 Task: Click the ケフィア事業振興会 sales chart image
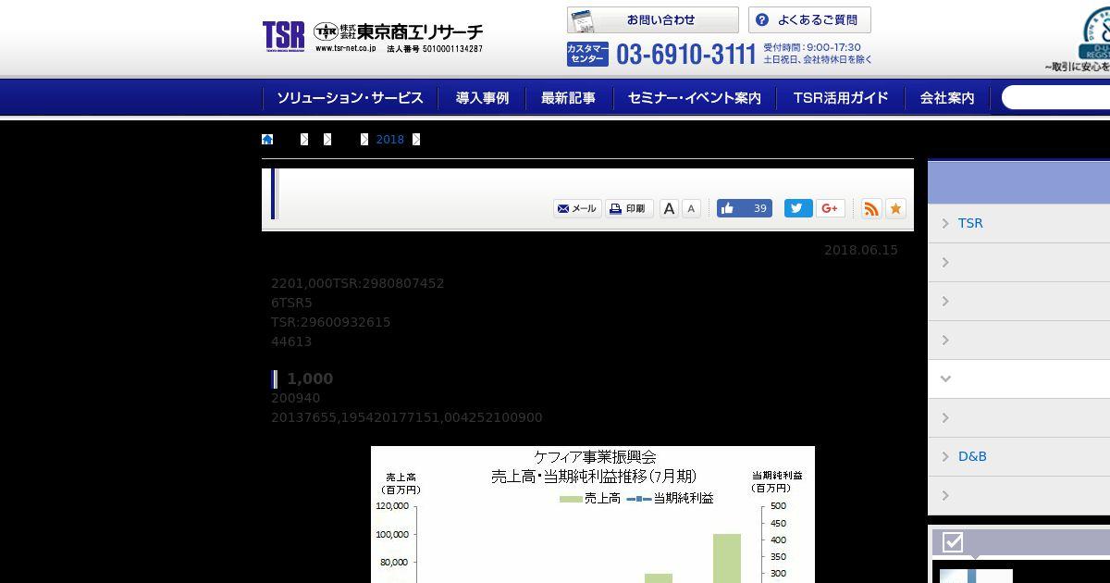tap(593, 515)
